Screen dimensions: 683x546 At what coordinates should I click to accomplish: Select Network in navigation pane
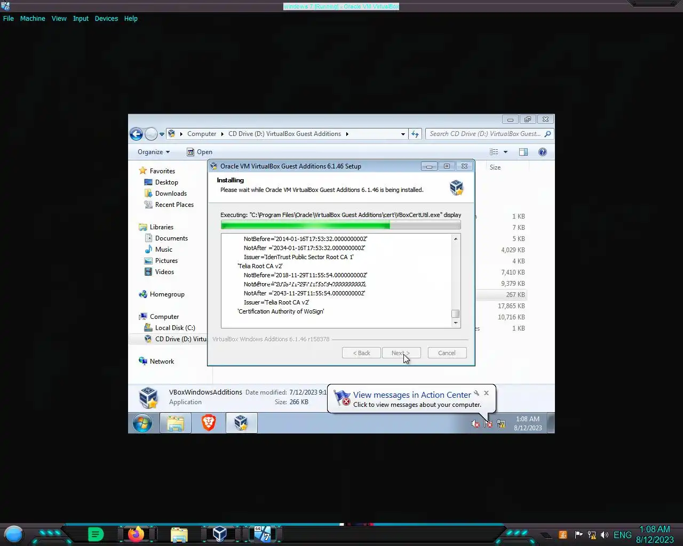pos(162,362)
